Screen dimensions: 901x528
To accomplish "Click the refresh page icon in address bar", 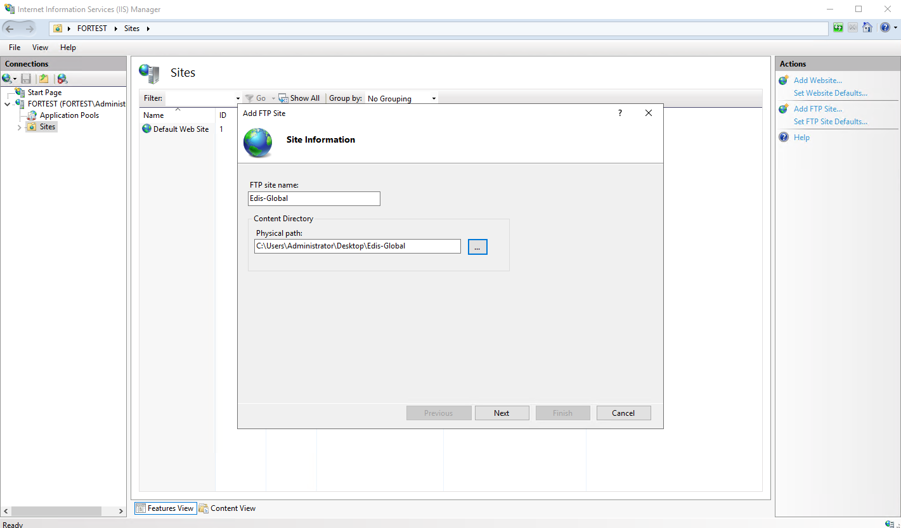I will (838, 28).
